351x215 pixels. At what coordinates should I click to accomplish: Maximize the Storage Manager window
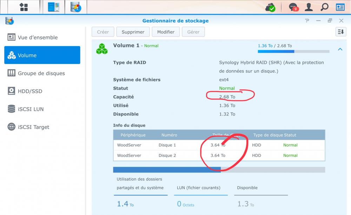330,21
